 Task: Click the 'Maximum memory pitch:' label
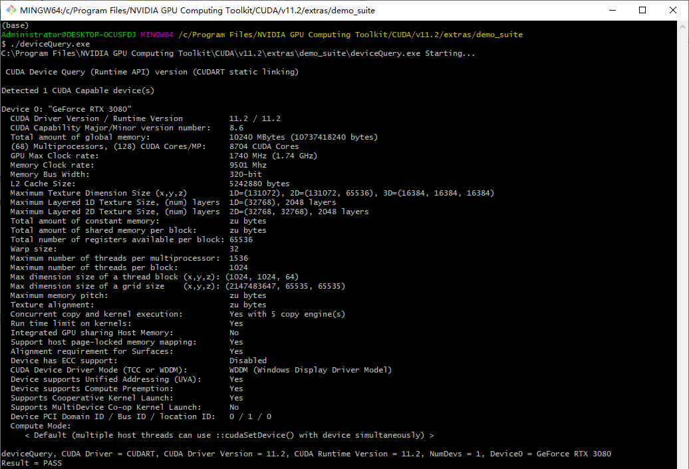pyautogui.click(x=59, y=295)
